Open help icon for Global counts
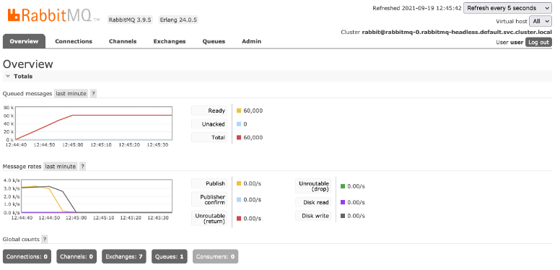 point(45,239)
